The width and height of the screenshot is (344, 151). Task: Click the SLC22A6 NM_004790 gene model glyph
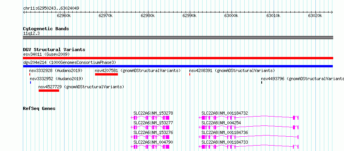[x=150, y=147]
